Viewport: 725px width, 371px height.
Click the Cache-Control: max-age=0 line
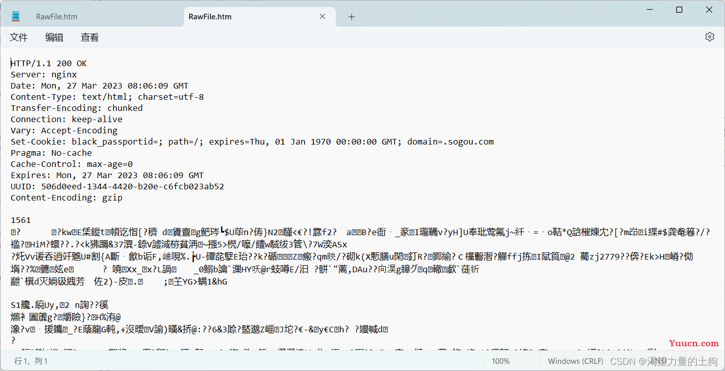pyautogui.click(x=72, y=164)
